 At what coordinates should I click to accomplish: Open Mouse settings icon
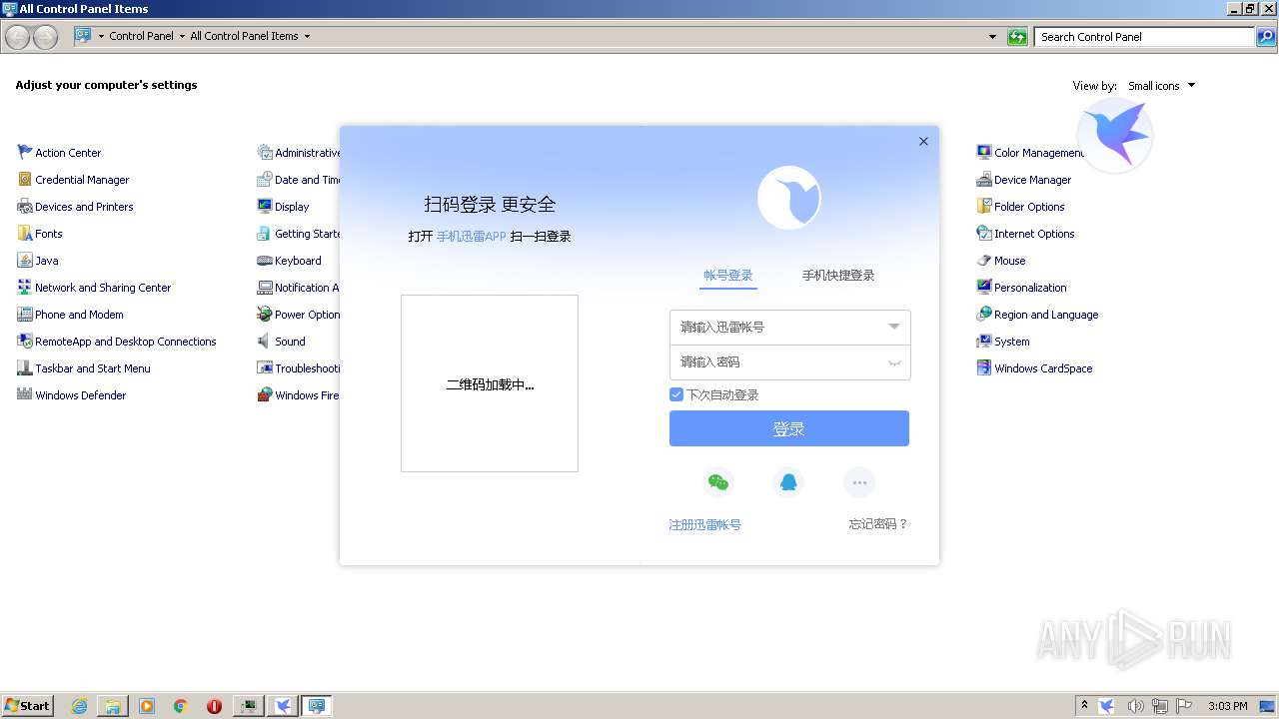pyautogui.click(x=984, y=260)
